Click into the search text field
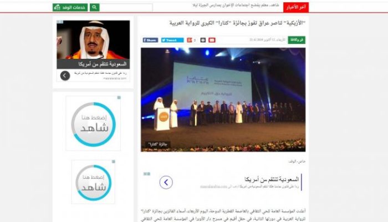The height and width of the screenshot is (222, 388). coord(126,7)
